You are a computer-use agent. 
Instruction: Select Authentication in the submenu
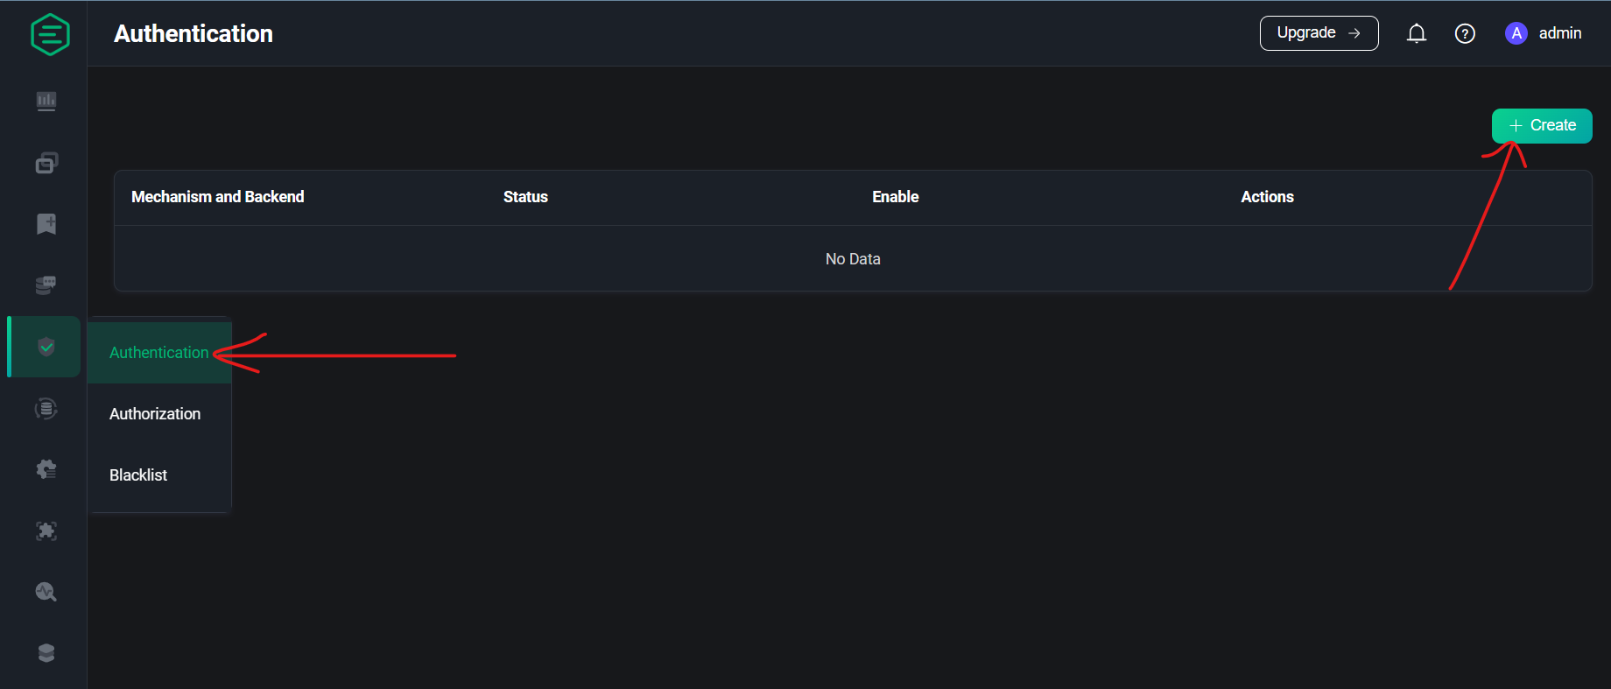(x=159, y=353)
